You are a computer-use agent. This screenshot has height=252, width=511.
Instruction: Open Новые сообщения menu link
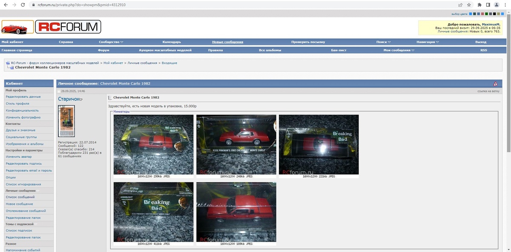[x=228, y=42]
